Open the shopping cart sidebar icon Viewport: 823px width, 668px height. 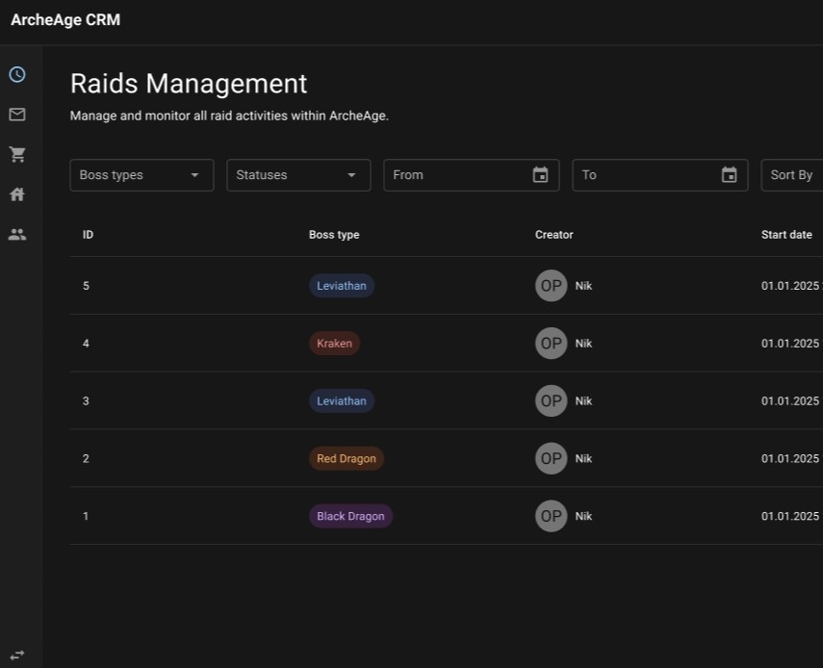pyautogui.click(x=17, y=155)
